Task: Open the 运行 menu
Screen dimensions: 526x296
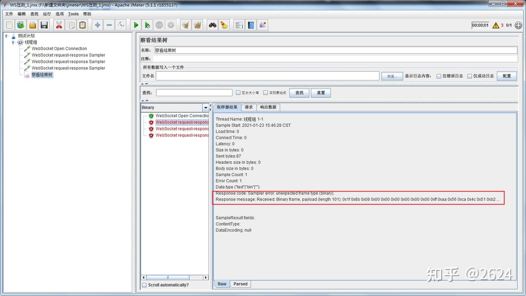Action: click(x=47, y=14)
